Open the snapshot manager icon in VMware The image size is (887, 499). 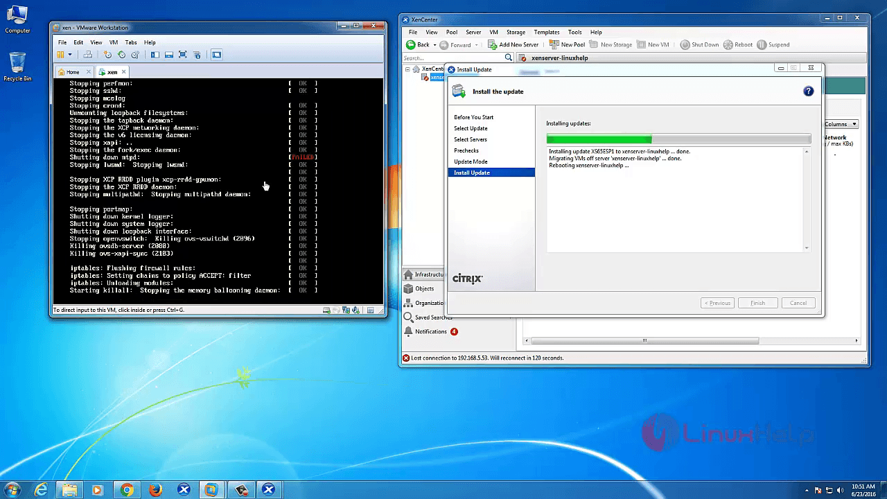(135, 55)
